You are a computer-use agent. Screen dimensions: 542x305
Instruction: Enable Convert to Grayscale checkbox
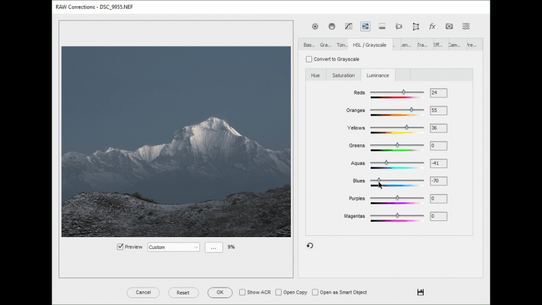point(309,59)
